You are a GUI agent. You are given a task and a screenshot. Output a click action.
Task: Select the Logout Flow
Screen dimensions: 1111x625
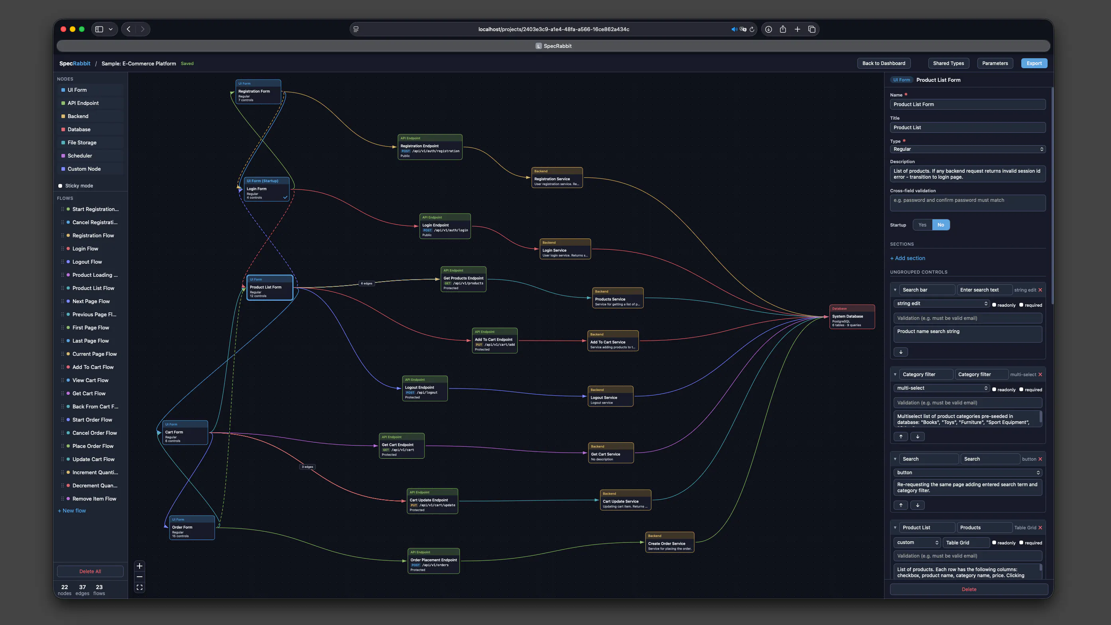[87, 262]
